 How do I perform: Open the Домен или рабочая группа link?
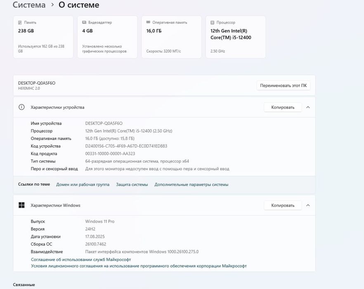click(x=83, y=185)
